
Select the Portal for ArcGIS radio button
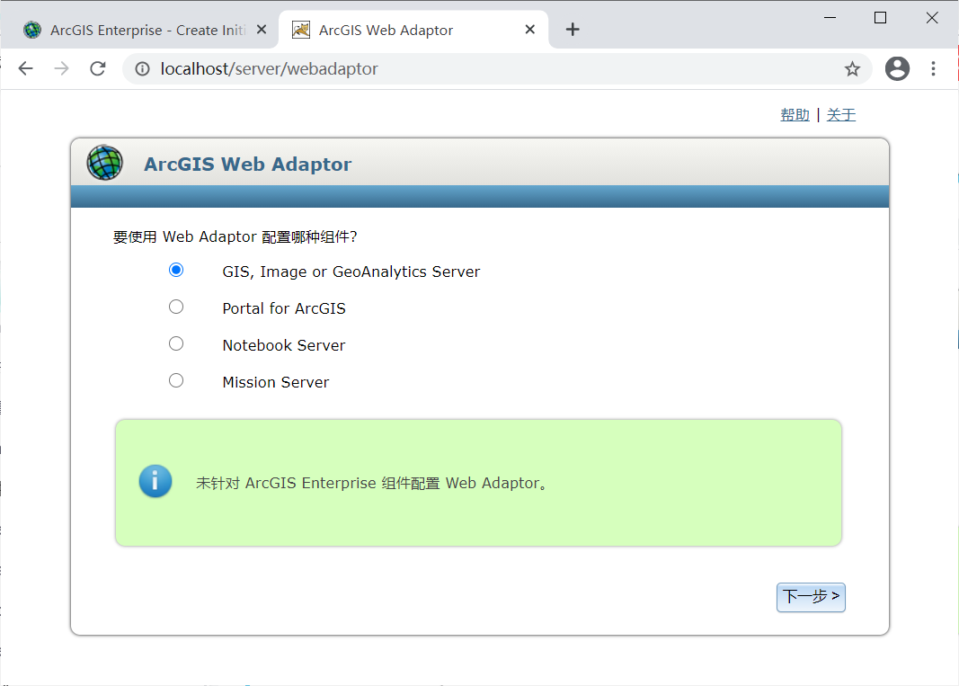175,306
